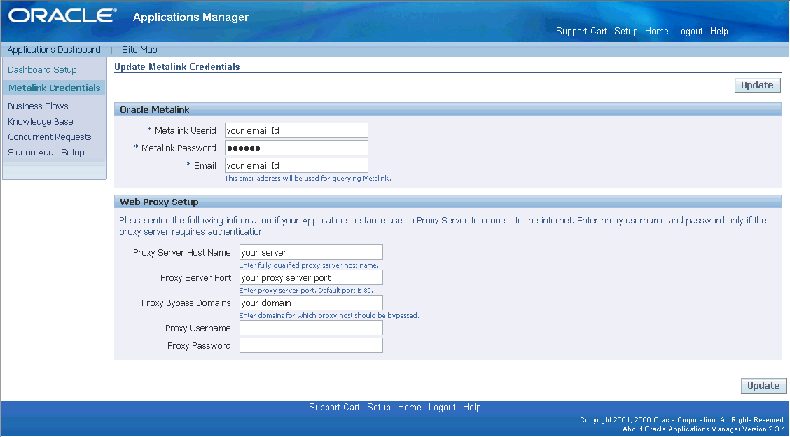Image resolution: width=790 pixels, height=437 pixels.
Task: Open Support Cart in the top header
Action: pyautogui.click(x=581, y=32)
